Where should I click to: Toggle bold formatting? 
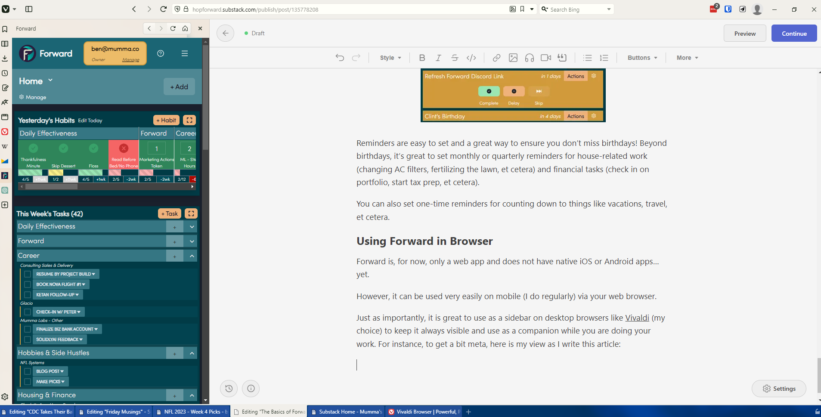point(422,58)
